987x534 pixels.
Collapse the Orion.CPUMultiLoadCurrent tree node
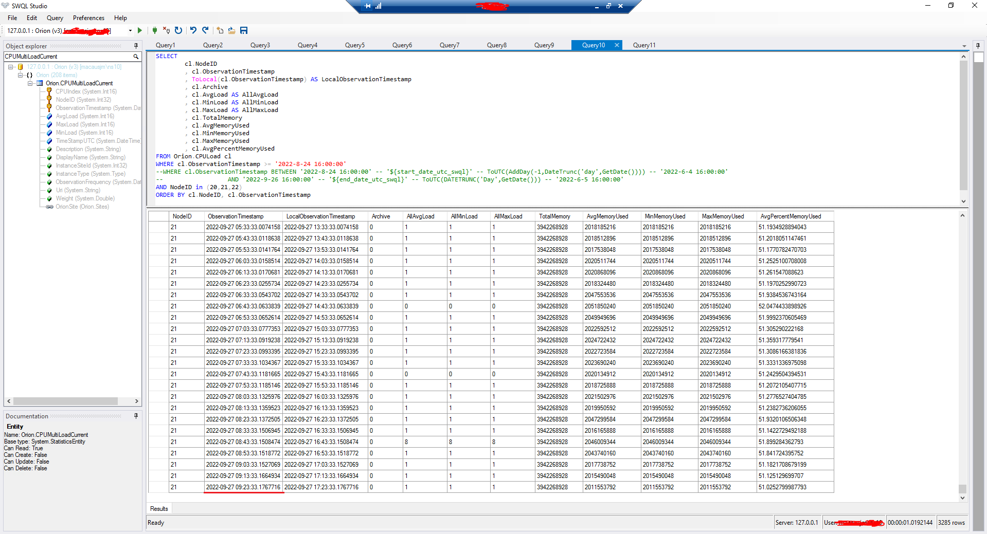(30, 83)
